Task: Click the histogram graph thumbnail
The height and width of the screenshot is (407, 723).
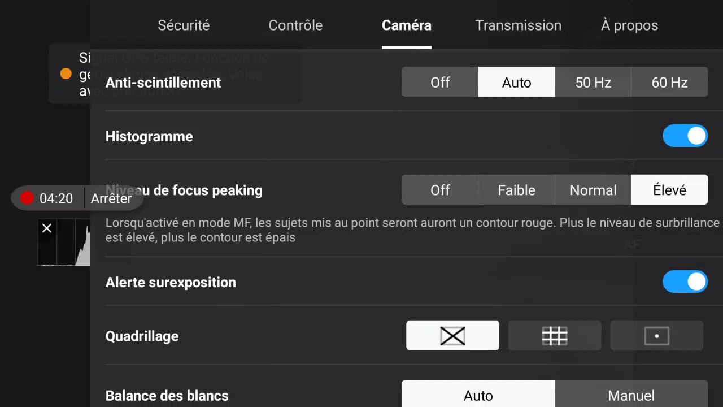Action: pos(64,243)
